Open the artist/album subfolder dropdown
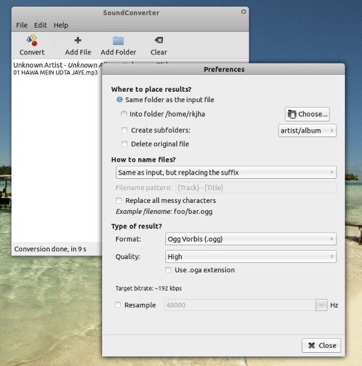Screen dimensions: 362x366 (307, 130)
